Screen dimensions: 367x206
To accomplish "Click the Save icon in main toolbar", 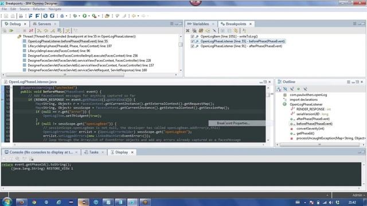I will pos(6,16).
